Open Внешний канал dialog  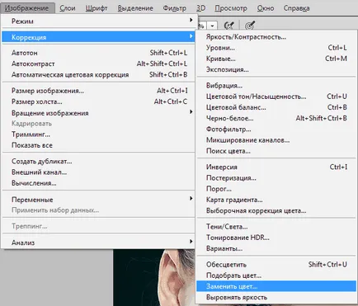(x=98, y=172)
